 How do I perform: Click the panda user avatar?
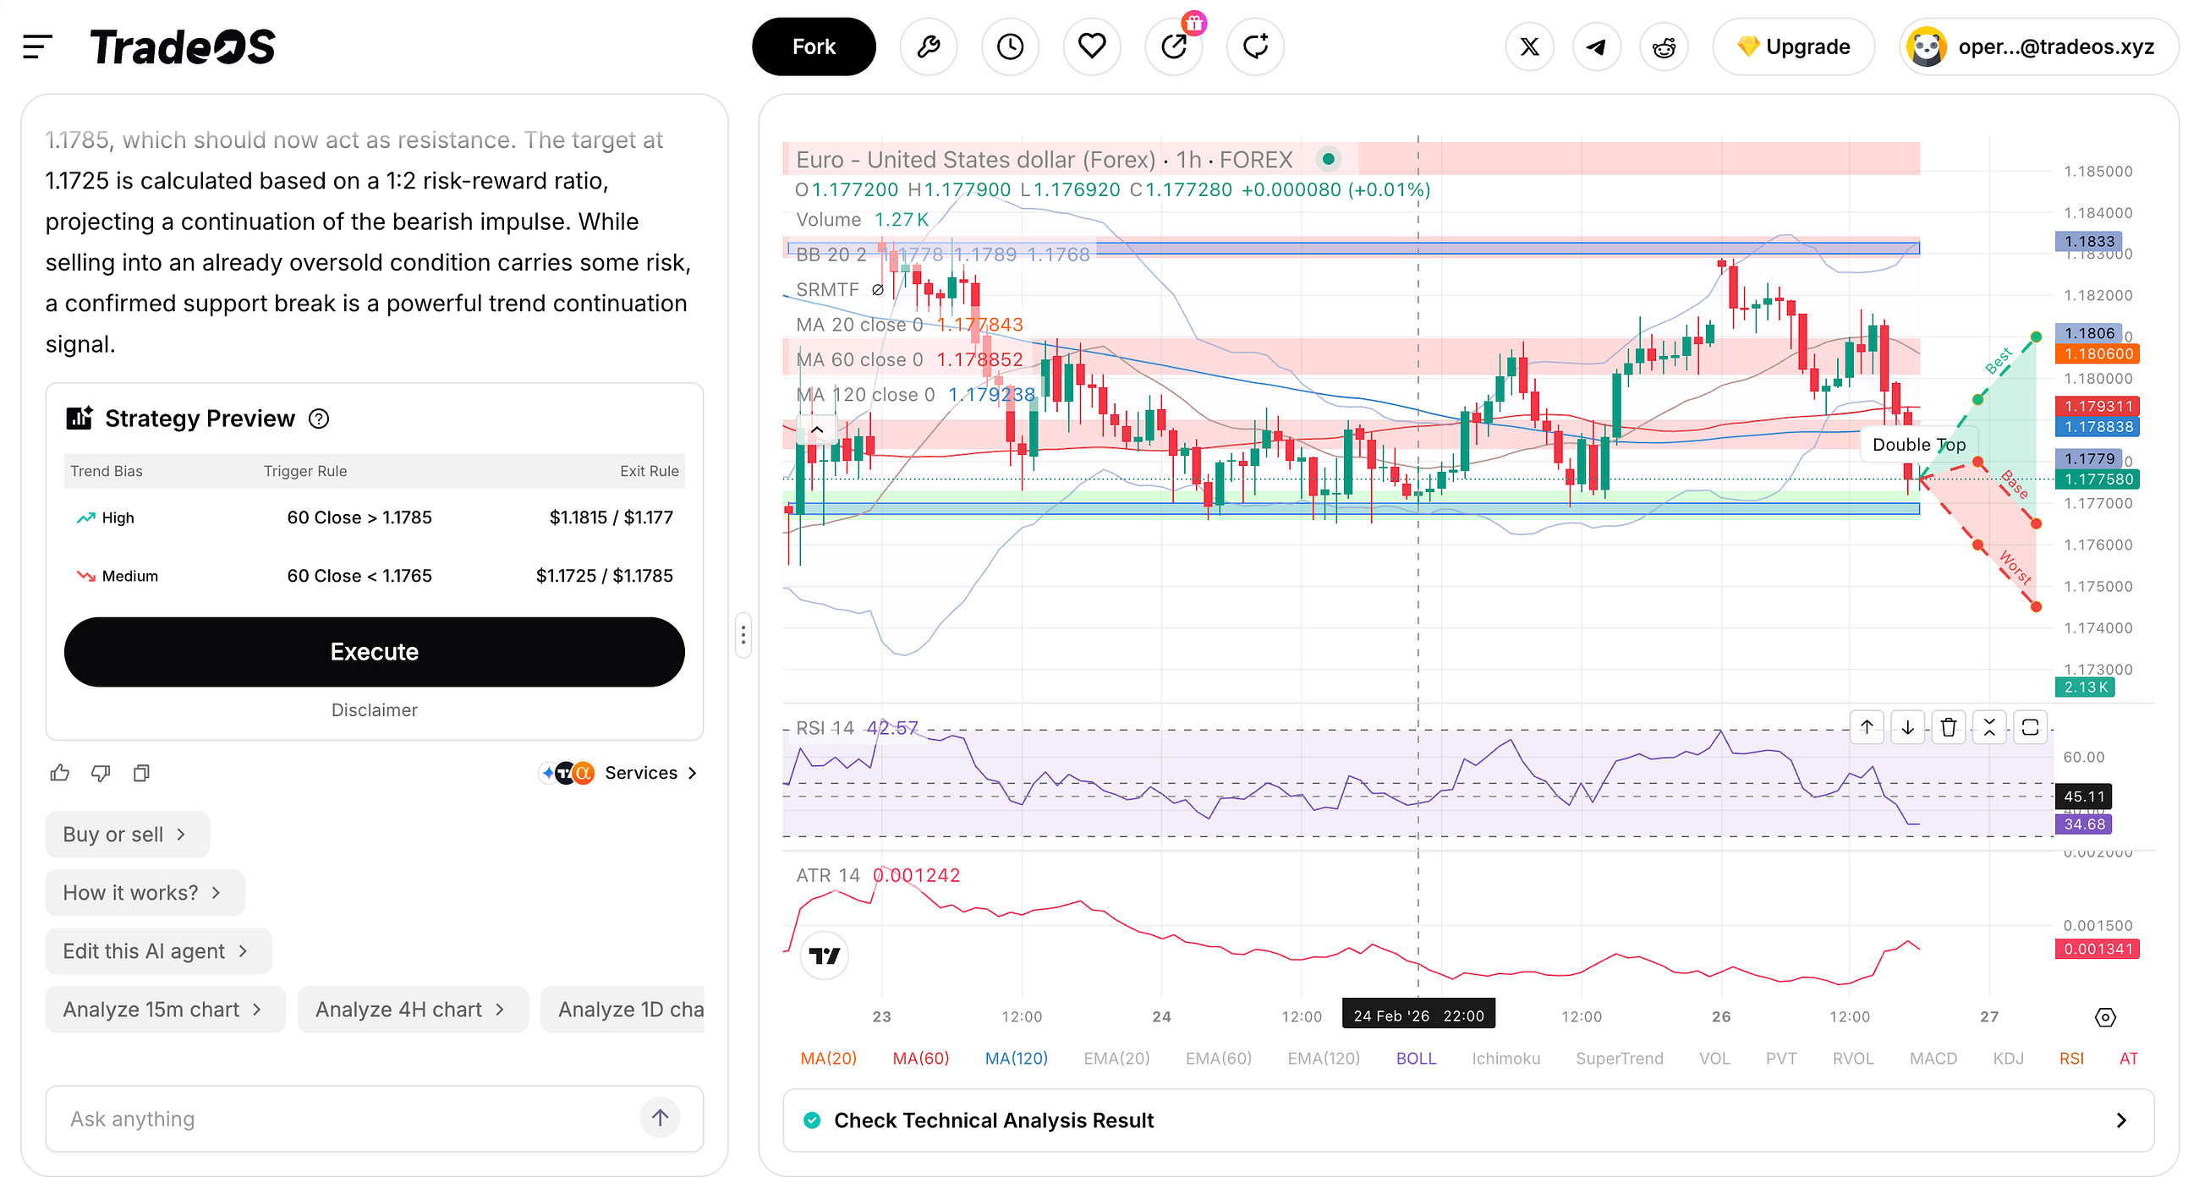[x=1927, y=47]
